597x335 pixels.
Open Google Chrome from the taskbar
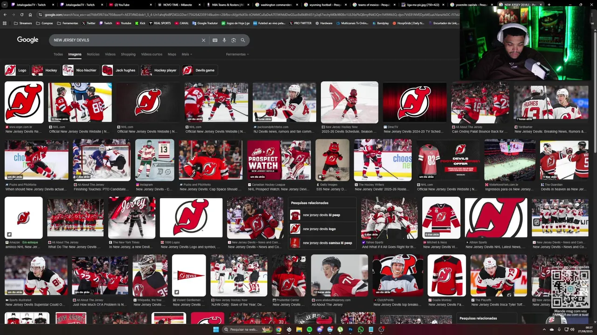(278, 329)
